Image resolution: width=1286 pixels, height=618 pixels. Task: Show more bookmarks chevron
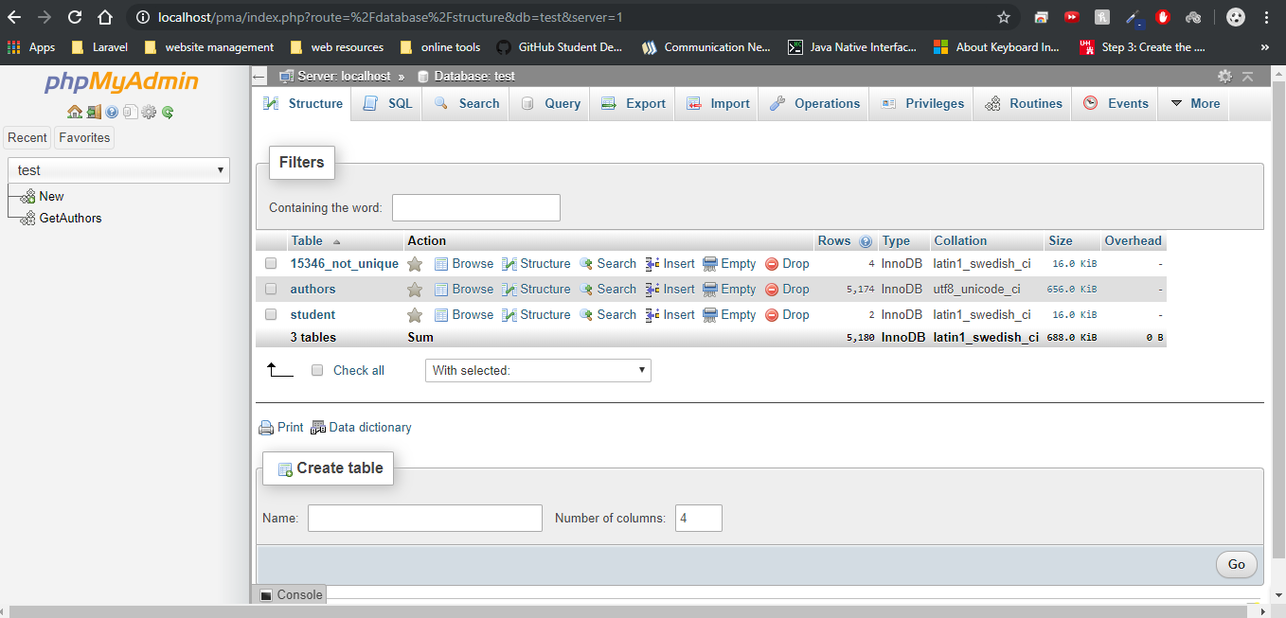(1265, 47)
